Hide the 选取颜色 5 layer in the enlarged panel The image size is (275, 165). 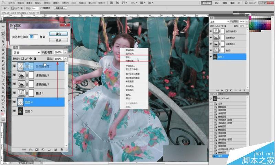(x=14, y=75)
